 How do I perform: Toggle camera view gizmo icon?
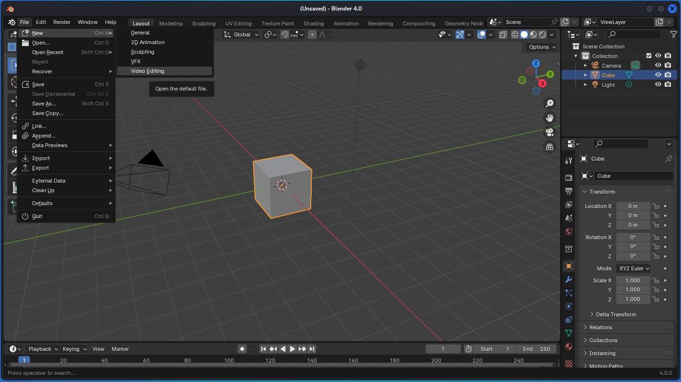(550, 132)
